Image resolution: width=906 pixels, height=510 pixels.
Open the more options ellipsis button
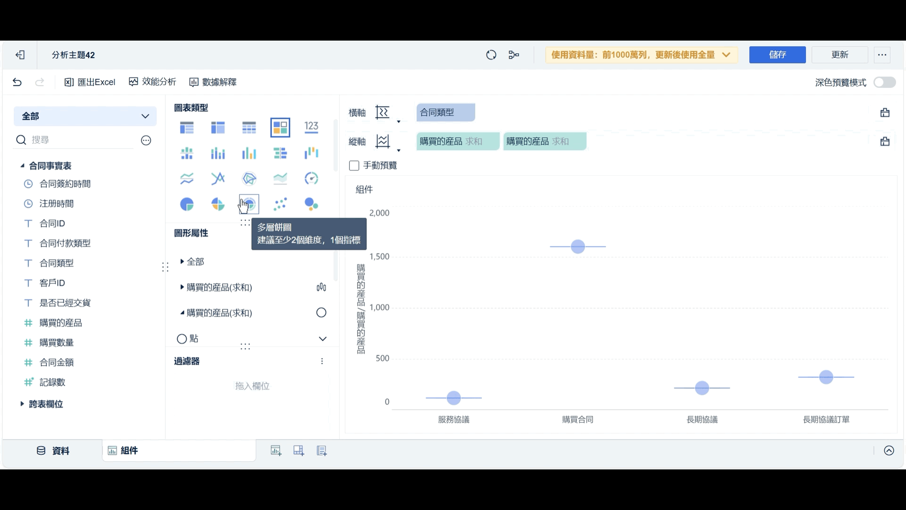click(x=882, y=55)
